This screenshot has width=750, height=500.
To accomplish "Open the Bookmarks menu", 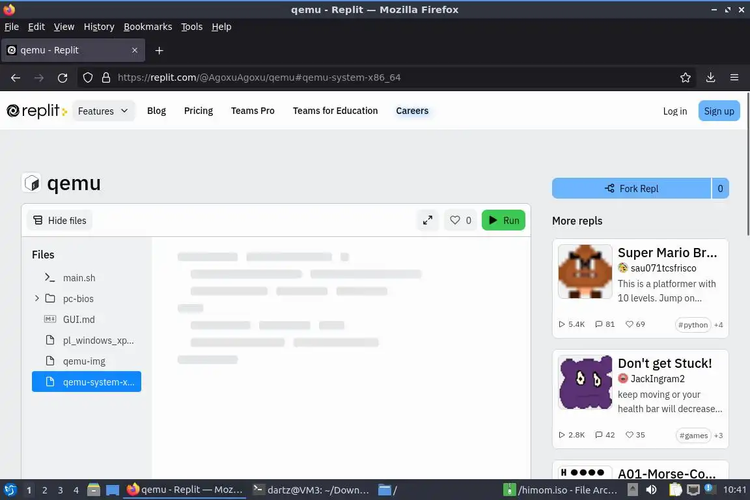I will click(x=148, y=27).
